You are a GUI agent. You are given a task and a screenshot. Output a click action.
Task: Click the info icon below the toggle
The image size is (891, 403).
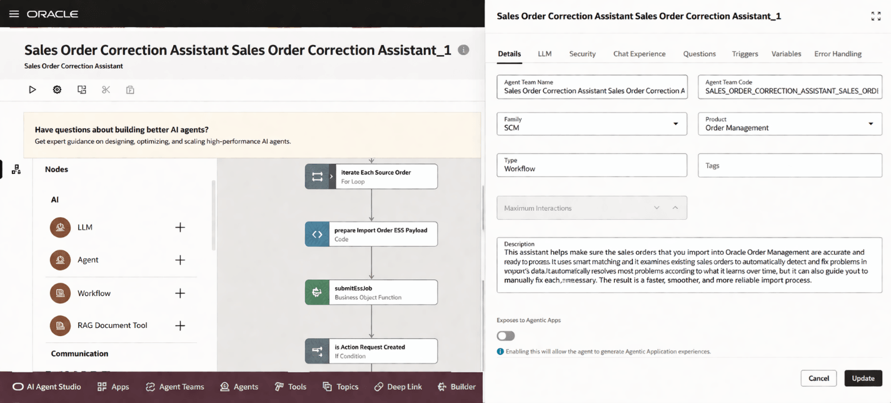500,352
